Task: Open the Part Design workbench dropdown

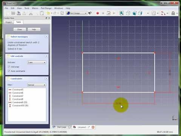Action: (x=77, y=13)
